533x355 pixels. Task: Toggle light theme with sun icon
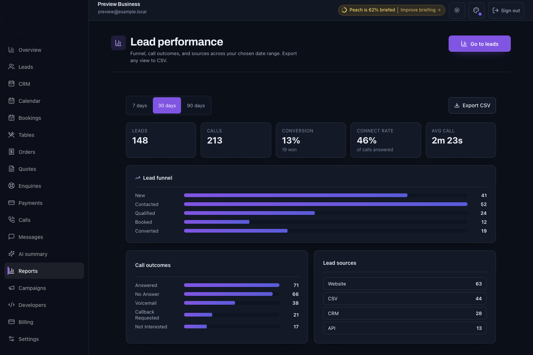pos(457,10)
